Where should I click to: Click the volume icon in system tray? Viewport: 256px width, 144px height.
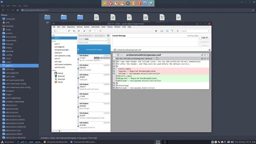click(x=232, y=142)
